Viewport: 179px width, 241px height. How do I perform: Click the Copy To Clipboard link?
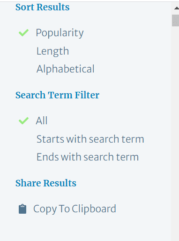[75, 209]
